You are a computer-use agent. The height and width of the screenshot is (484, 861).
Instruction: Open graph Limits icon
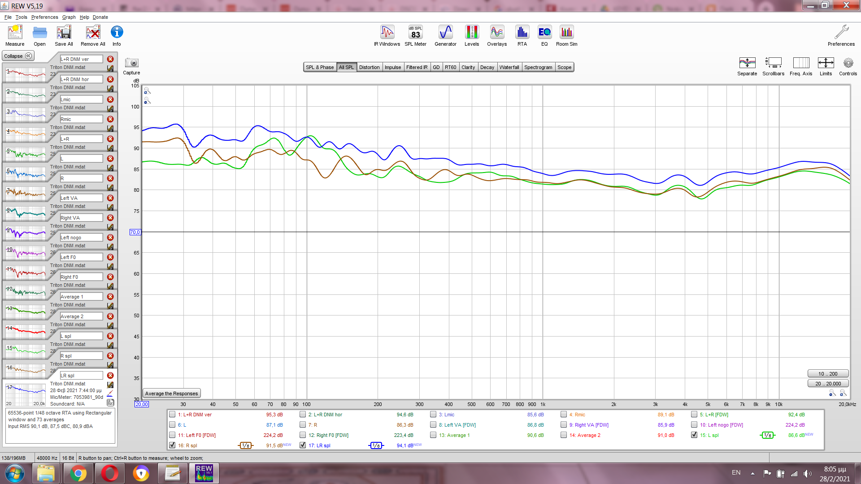(826, 66)
